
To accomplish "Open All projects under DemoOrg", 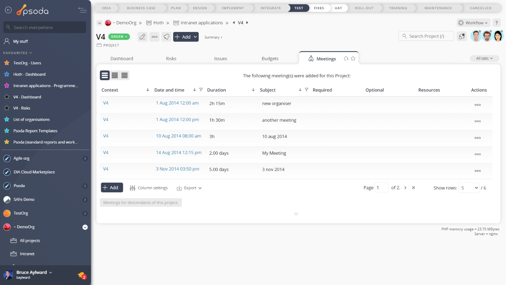I will pos(30,241).
